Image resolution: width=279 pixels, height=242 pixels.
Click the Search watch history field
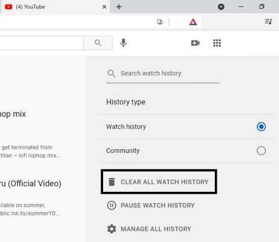tap(163, 73)
